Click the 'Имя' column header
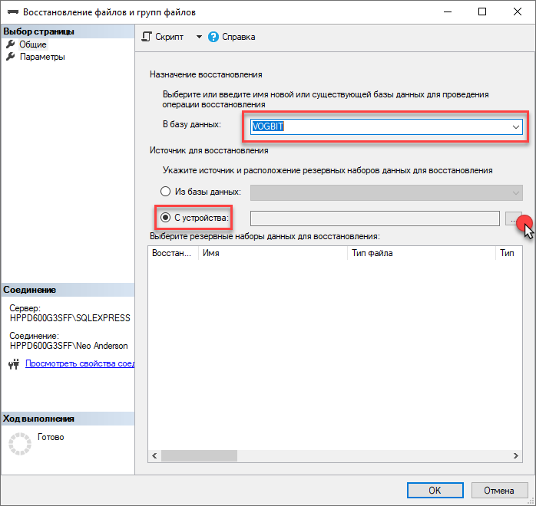Viewport: 536px width, 506px height. [x=273, y=253]
